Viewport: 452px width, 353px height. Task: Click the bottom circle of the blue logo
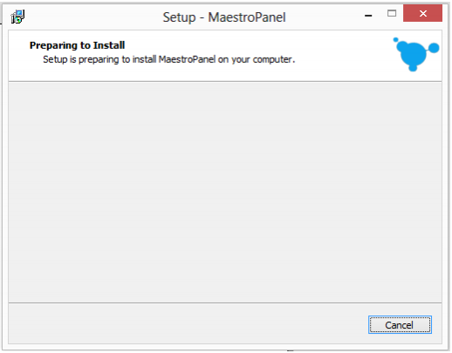point(413,68)
